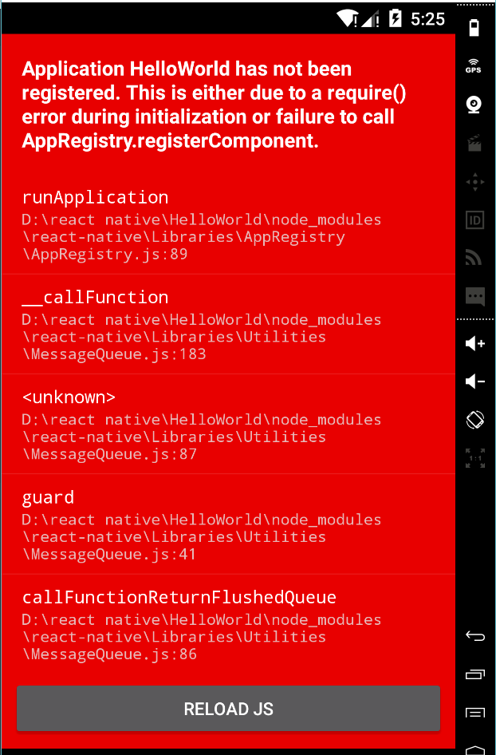Click the 'Application HelloWorld has not been registered' message

pos(214,105)
